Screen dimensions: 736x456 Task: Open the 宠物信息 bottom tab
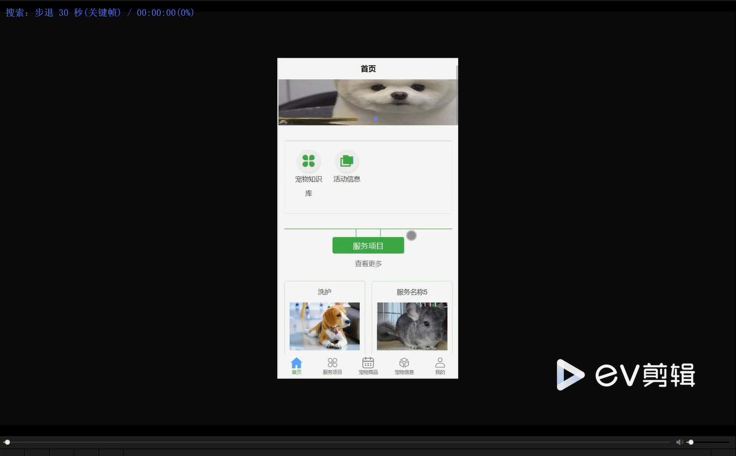pyautogui.click(x=404, y=366)
